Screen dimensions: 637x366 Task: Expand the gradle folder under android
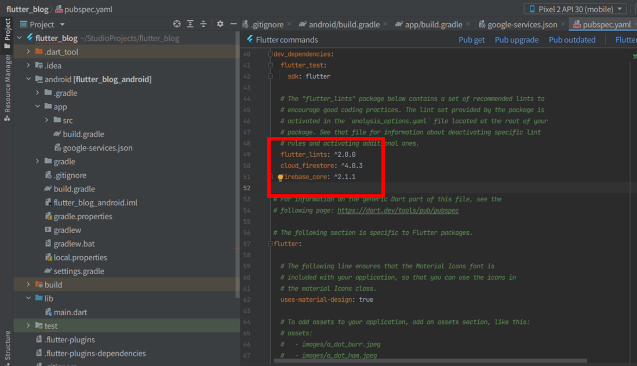point(38,161)
